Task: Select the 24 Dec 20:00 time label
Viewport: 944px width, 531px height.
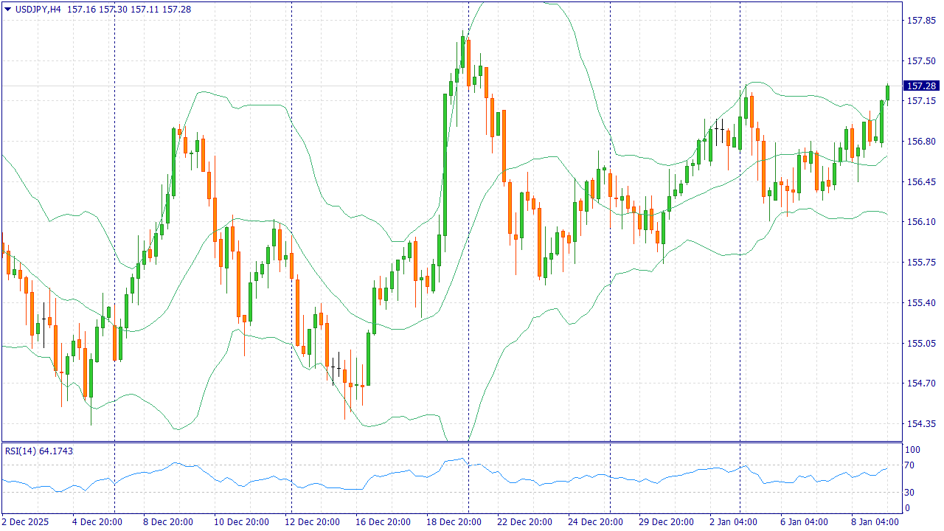Action: coord(595,522)
